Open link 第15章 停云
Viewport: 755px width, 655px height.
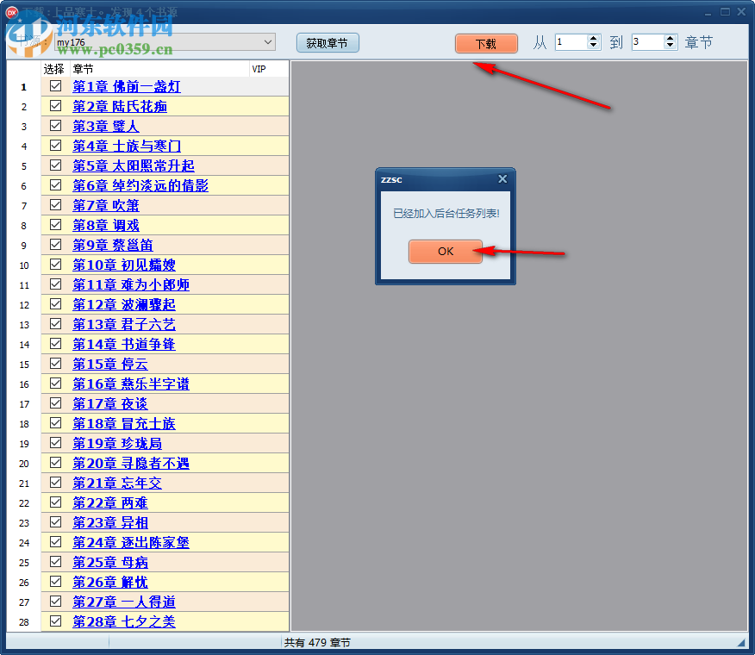[110, 364]
